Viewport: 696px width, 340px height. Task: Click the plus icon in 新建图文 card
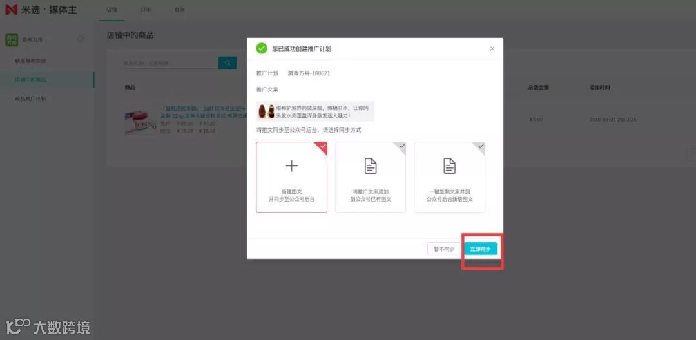[x=292, y=165]
